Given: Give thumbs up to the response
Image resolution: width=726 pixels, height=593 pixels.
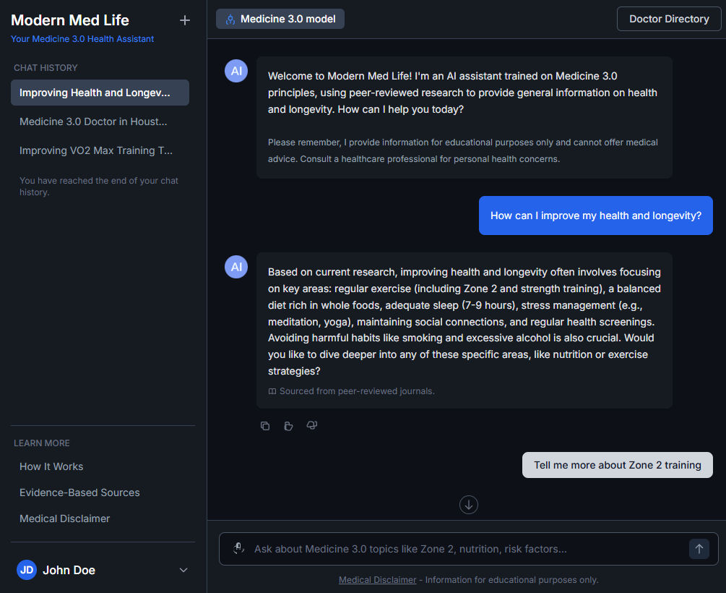Looking at the screenshot, I should (x=288, y=426).
